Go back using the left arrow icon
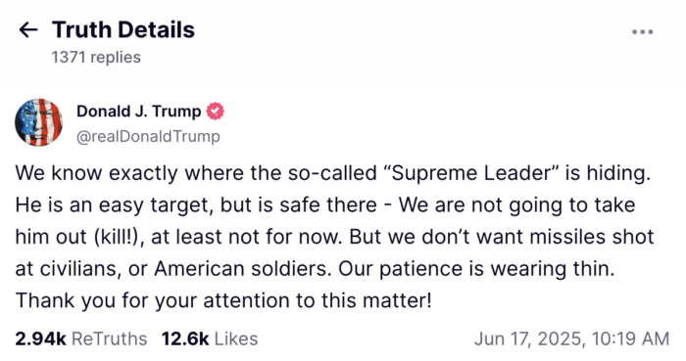The height and width of the screenshot is (361, 686). (28, 30)
